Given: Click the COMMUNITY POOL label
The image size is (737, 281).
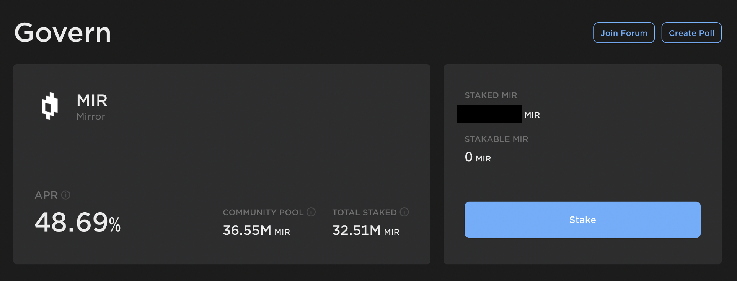Looking at the screenshot, I should click(263, 212).
